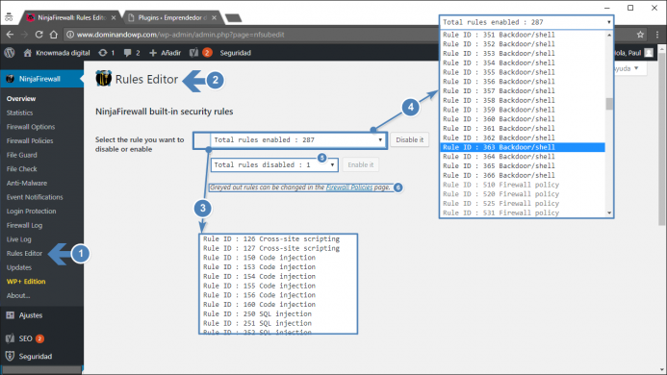Image resolution: width=667 pixels, height=375 pixels.
Task: Select Rule ID 510 Firewall policy
Action: tap(523, 185)
